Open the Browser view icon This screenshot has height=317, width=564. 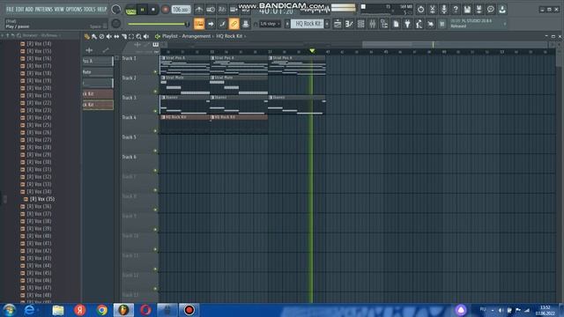(x=384, y=24)
